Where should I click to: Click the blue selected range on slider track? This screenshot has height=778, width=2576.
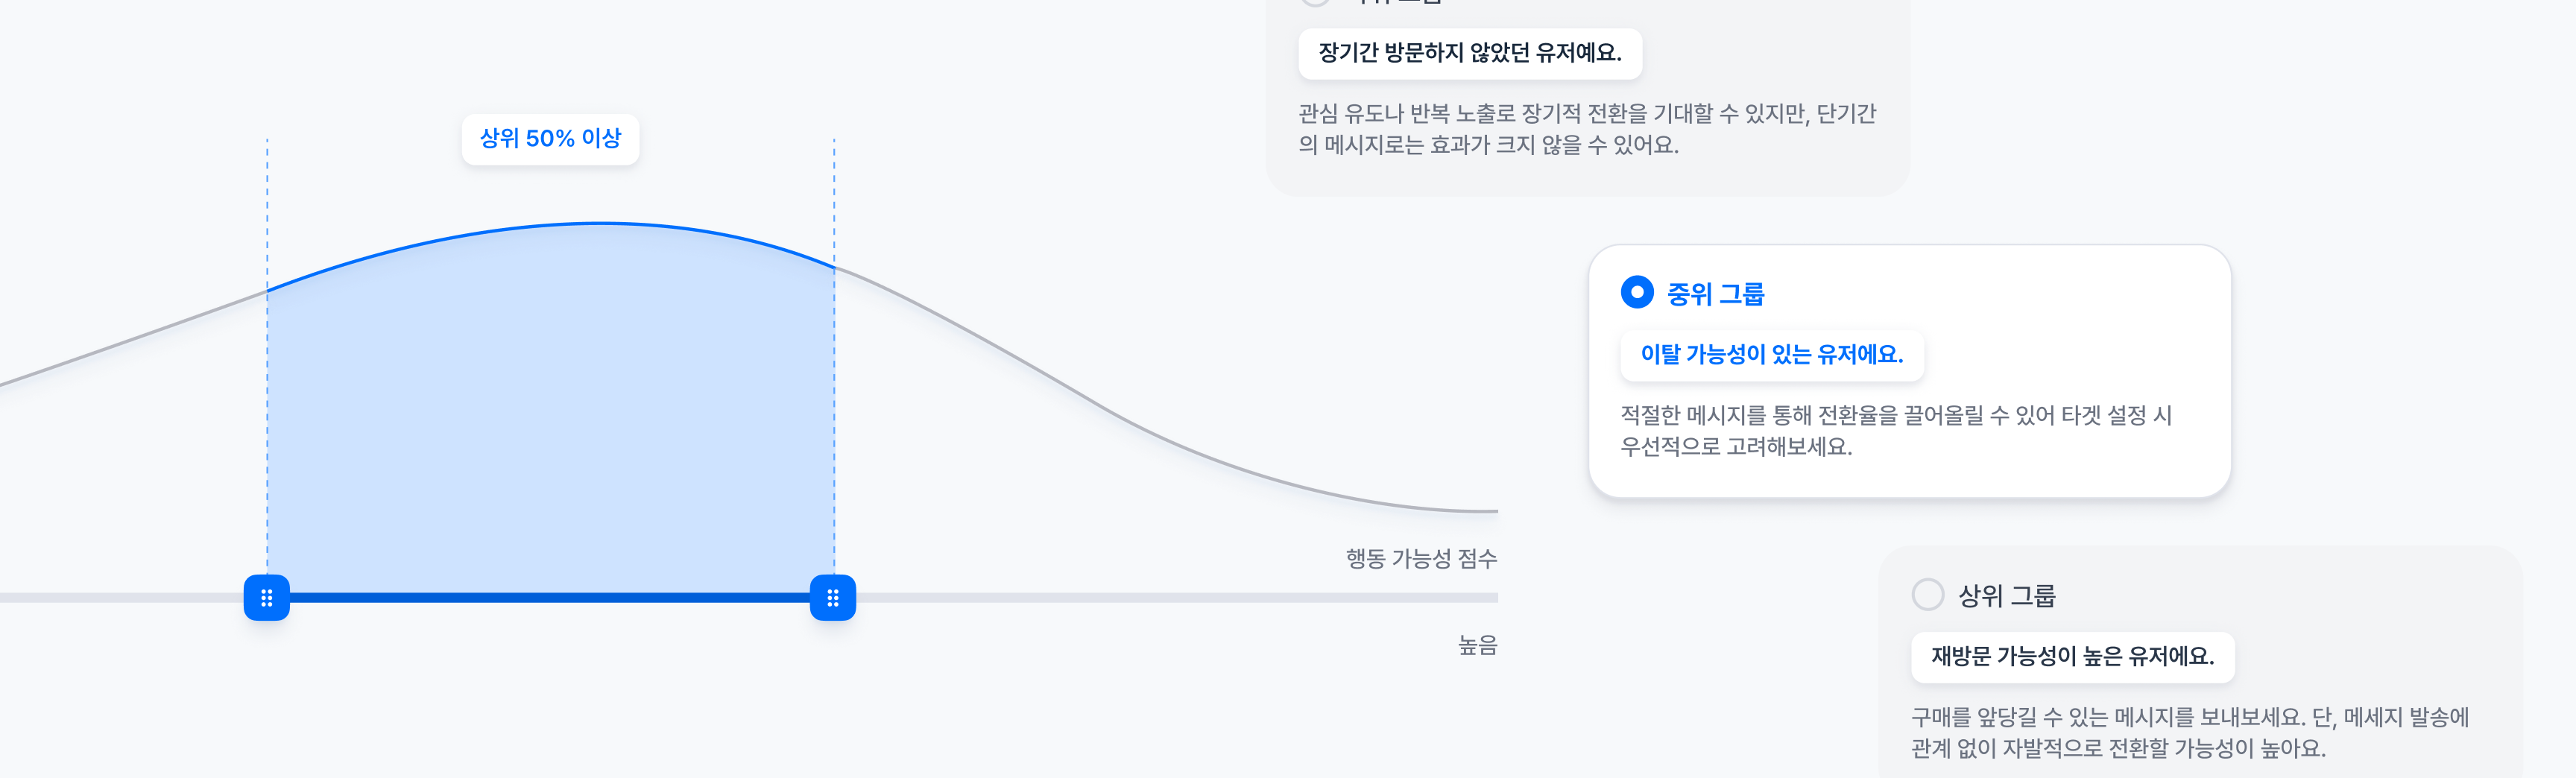550,598
